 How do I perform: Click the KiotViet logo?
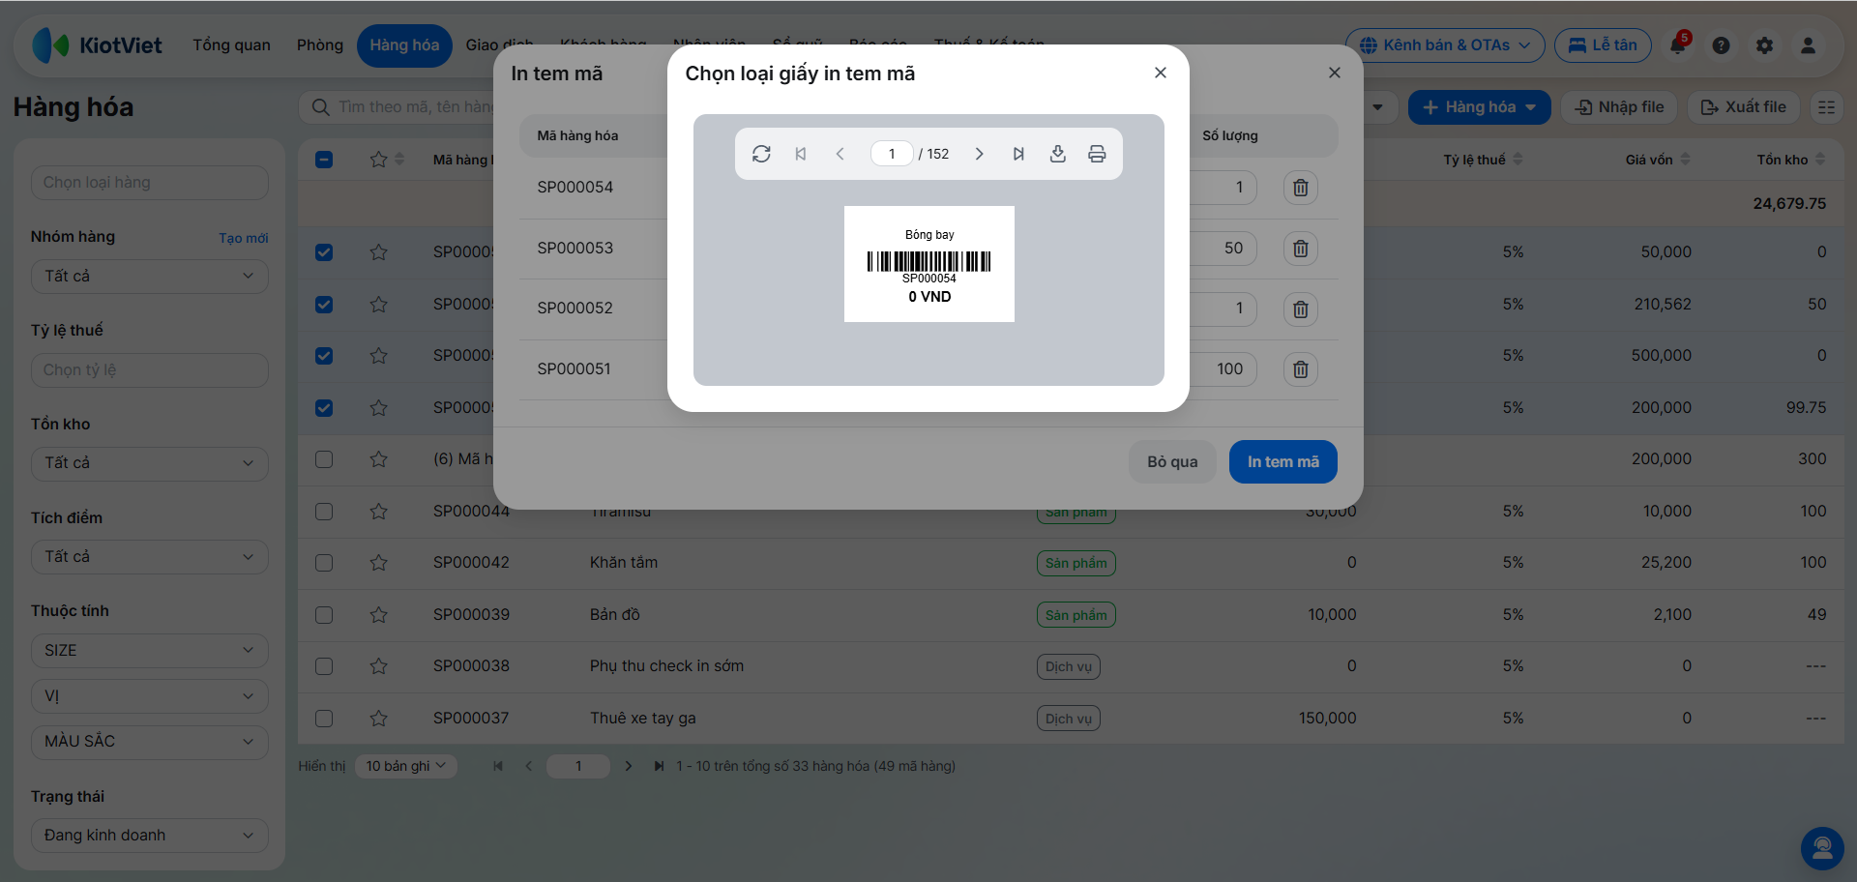(98, 45)
